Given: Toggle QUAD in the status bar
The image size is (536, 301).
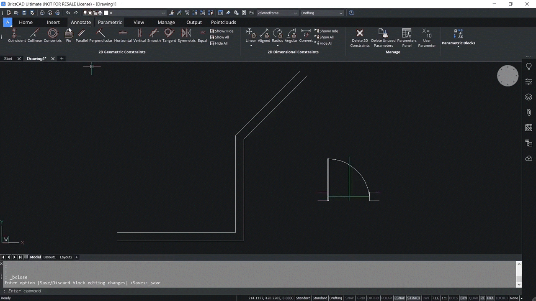Looking at the screenshot, I should 474,298.
